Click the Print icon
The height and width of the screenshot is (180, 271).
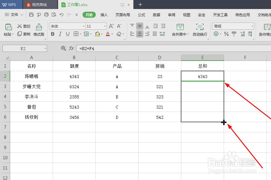(46, 15)
